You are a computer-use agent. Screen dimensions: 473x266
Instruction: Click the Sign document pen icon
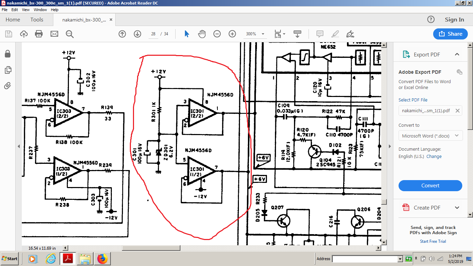[350, 34]
